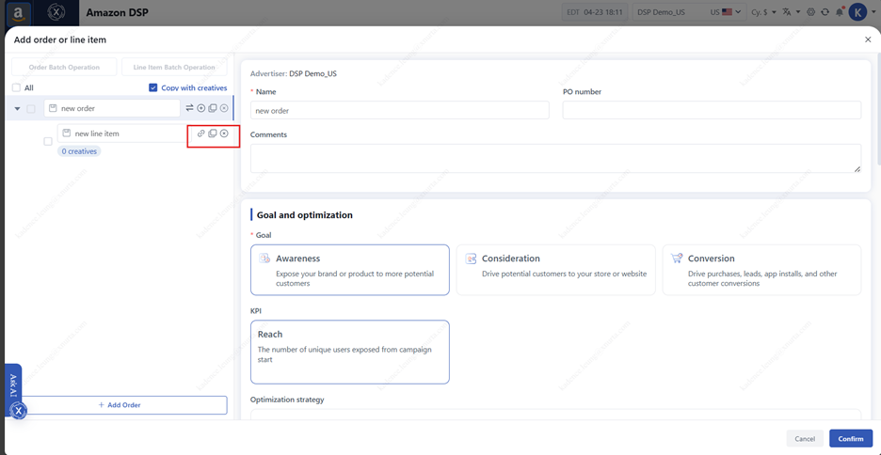The image size is (881, 455).
Task: Remove new order with its circled X icon
Action: 224,108
